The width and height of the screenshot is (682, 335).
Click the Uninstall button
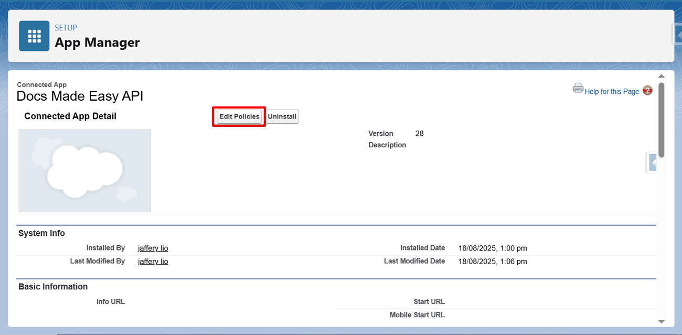pos(282,116)
